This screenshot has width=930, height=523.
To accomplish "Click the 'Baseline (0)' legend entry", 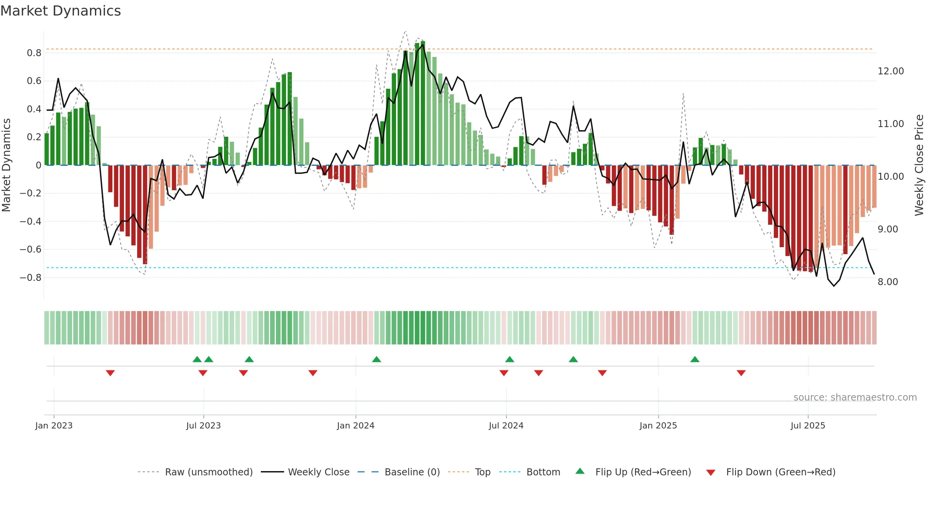I will [399, 472].
